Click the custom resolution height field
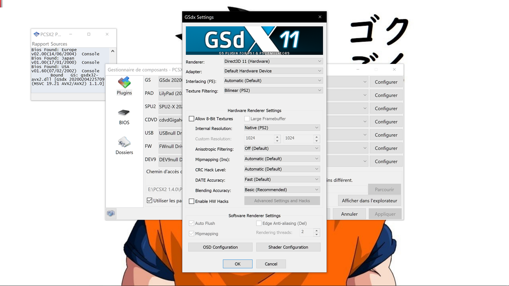Image resolution: width=509 pixels, height=286 pixels. 299,138
